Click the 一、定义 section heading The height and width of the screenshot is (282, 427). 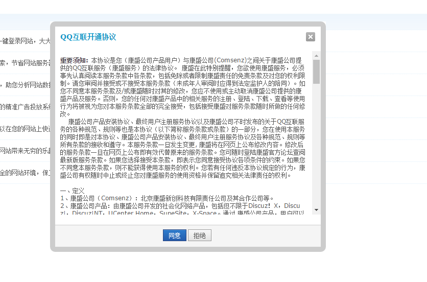(73, 191)
